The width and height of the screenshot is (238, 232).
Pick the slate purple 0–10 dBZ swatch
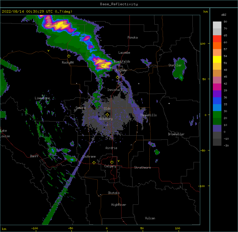point(217,128)
